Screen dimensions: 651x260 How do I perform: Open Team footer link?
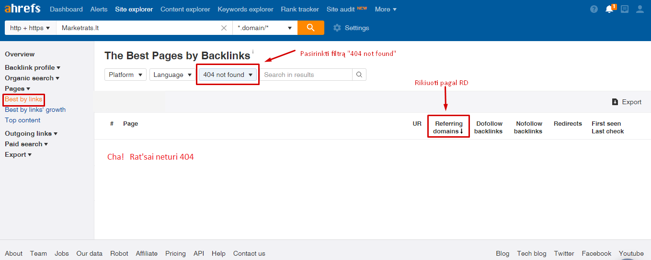[x=38, y=253]
